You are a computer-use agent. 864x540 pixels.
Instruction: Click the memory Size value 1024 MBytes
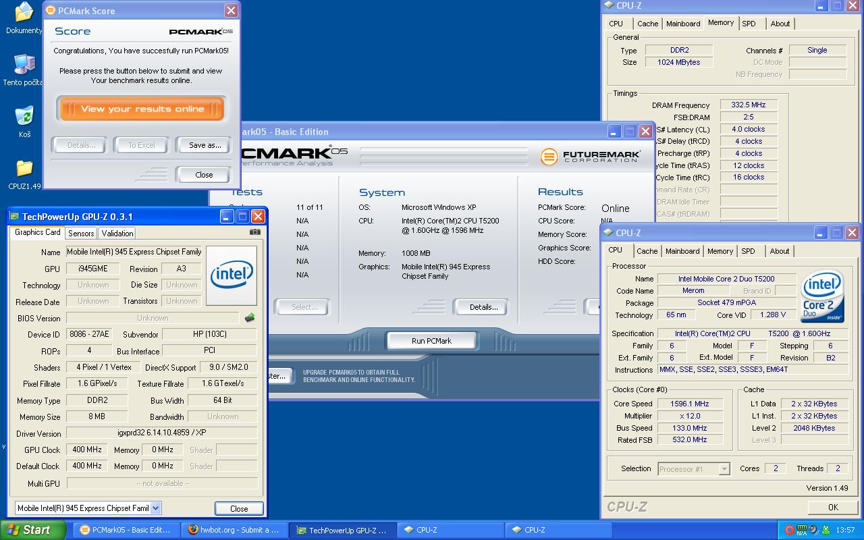pyautogui.click(x=679, y=62)
